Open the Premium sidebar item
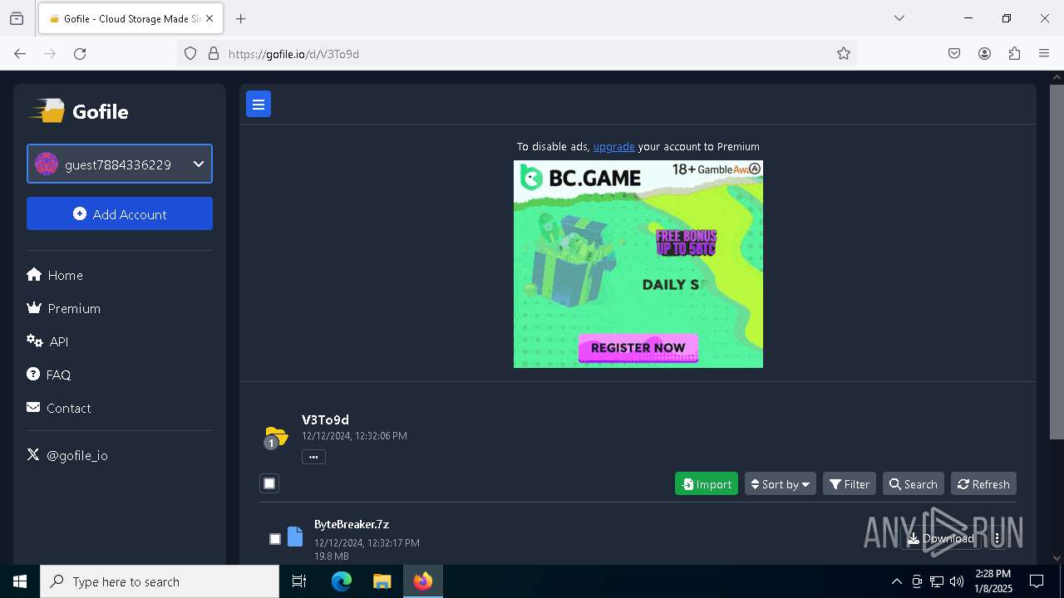Viewport: 1064px width, 598px height. pyautogui.click(x=64, y=308)
